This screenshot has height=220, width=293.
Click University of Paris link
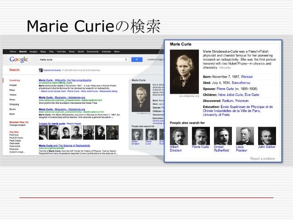point(216,114)
